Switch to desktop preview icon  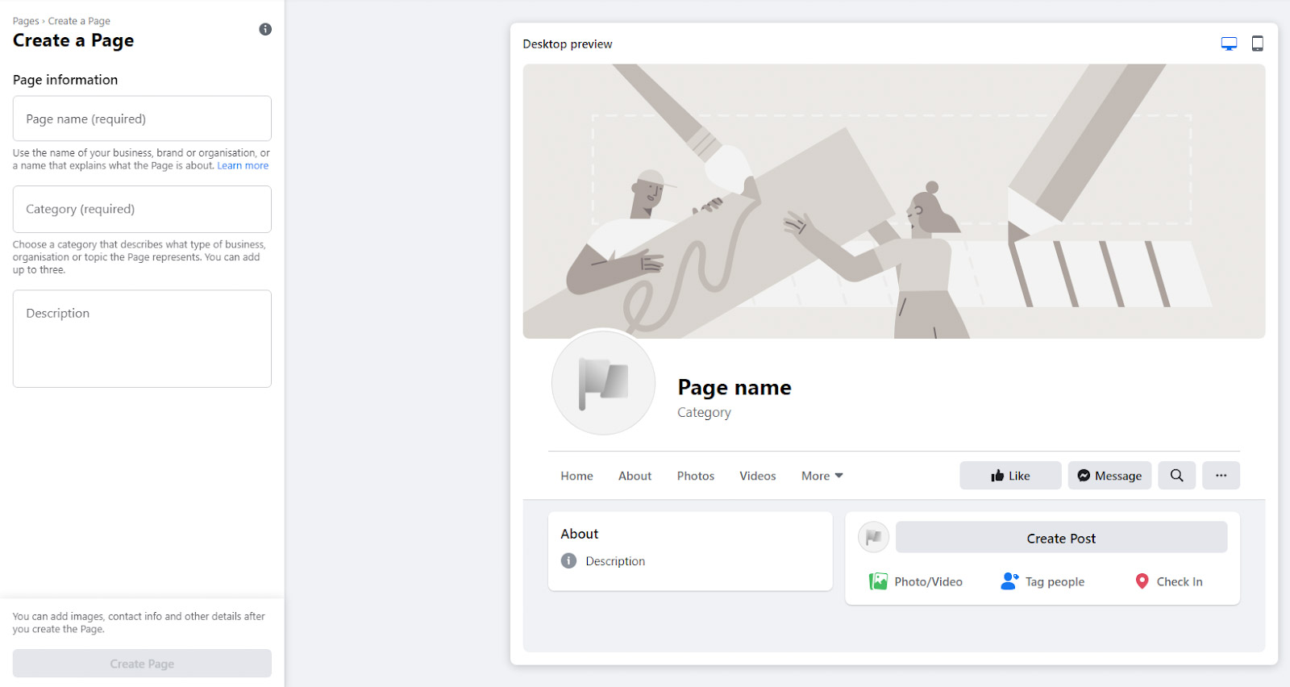point(1229,44)
